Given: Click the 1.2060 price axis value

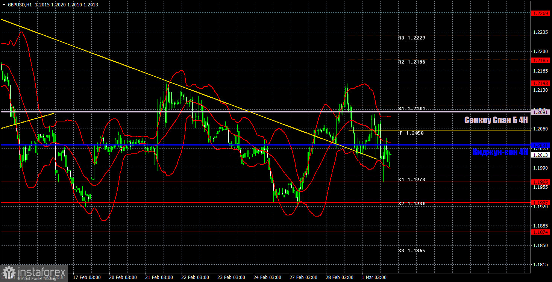Looking at the screenshot, I should tap(540, 129).
